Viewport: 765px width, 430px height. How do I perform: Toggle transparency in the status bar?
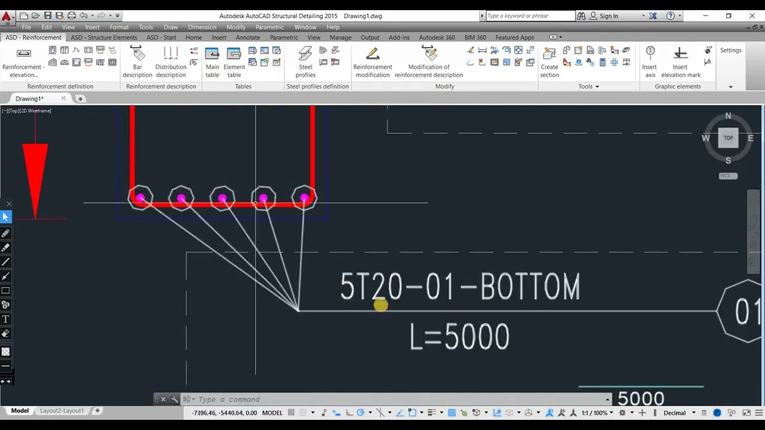point(452,413)
